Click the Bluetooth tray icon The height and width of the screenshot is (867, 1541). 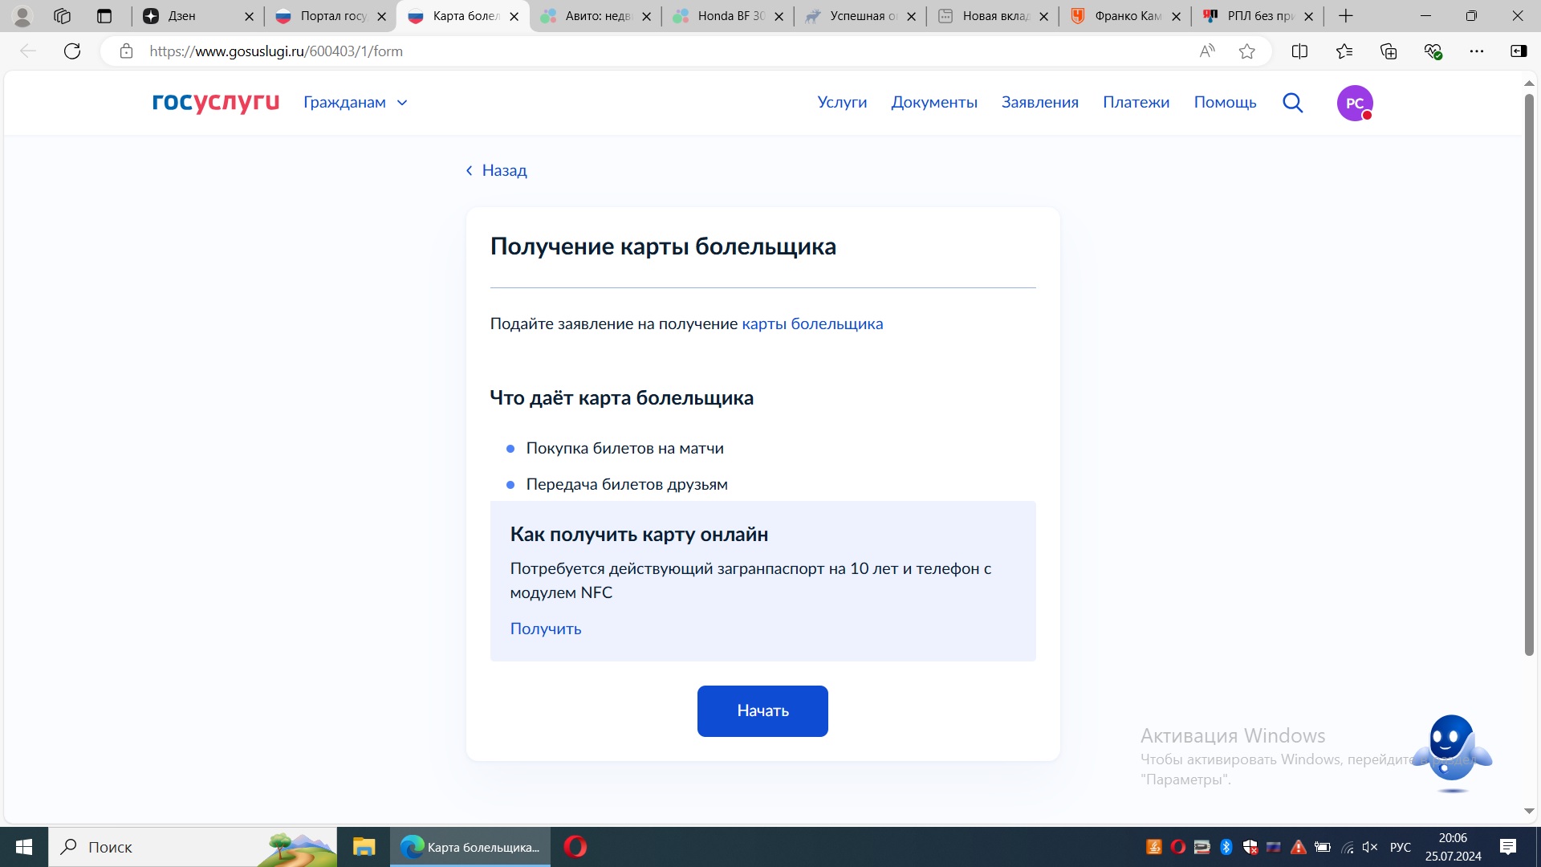click(1226, 847)
